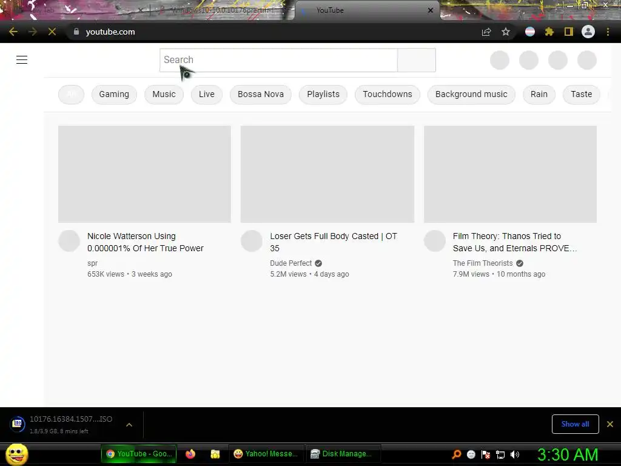
Task: Click the Yahoo smiley tray icon
Action: [x=471, y=454]
